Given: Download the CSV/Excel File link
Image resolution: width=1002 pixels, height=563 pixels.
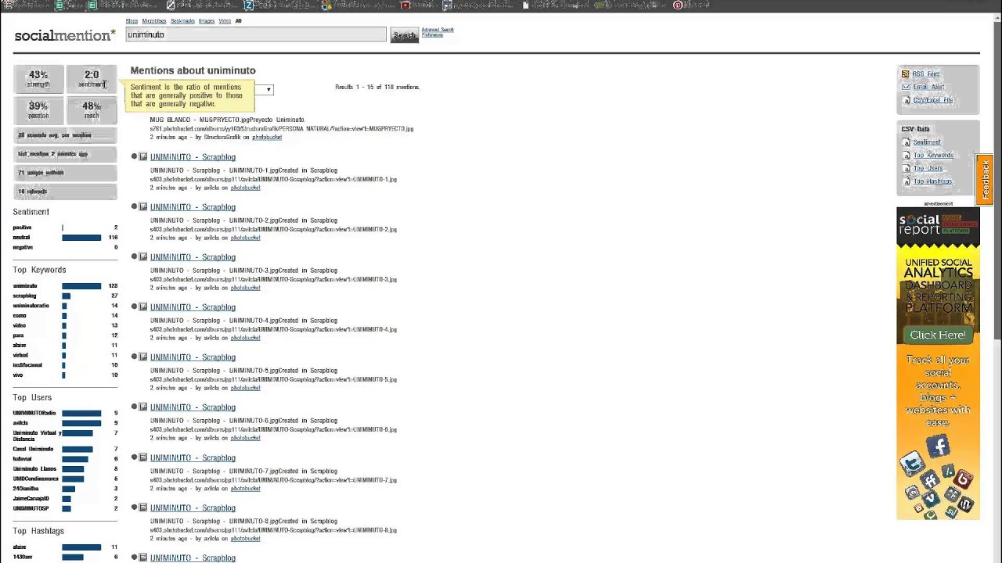Looking at the screenshot, I should pyautogui.click(x=933, y=100).
